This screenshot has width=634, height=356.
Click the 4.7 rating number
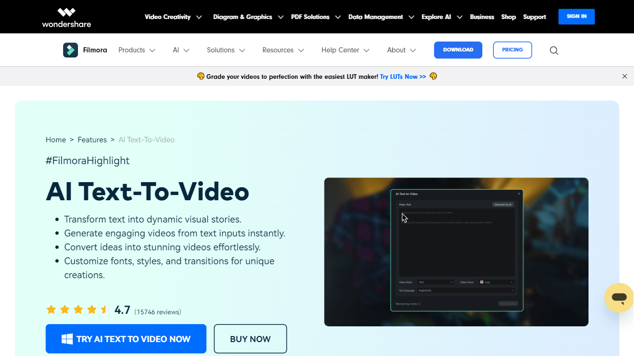[x=123, y=310]
